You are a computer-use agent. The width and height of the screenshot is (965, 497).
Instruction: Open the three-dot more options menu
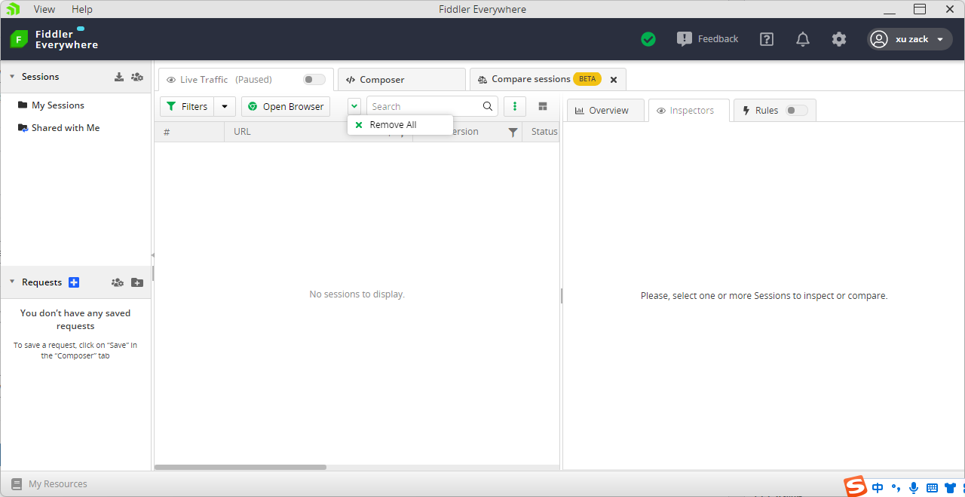point(515,106)
